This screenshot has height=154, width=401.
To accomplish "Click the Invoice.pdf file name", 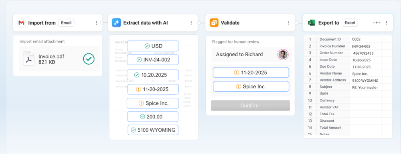I will pyautogui.click(x=51, y=57).
